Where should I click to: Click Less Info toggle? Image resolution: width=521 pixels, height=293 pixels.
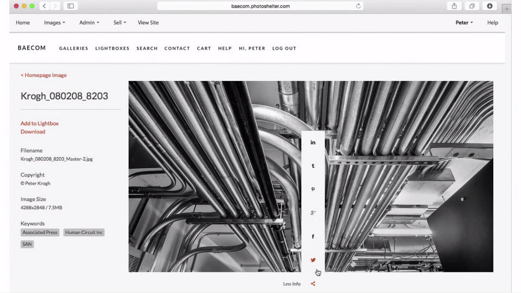point(292,284)
